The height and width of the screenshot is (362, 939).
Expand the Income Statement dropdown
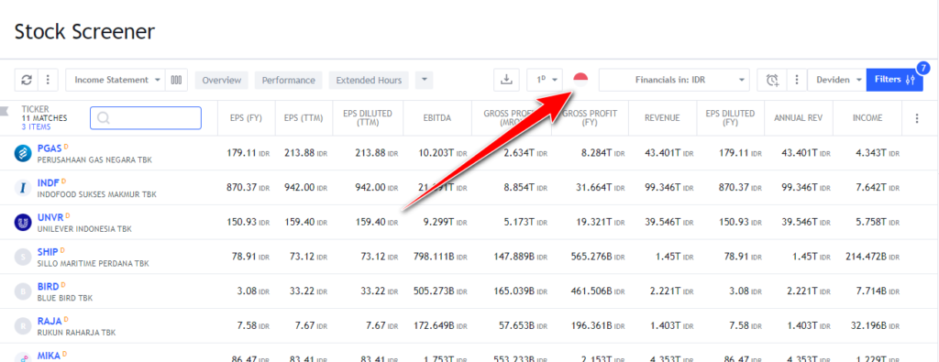click(115, 80)
